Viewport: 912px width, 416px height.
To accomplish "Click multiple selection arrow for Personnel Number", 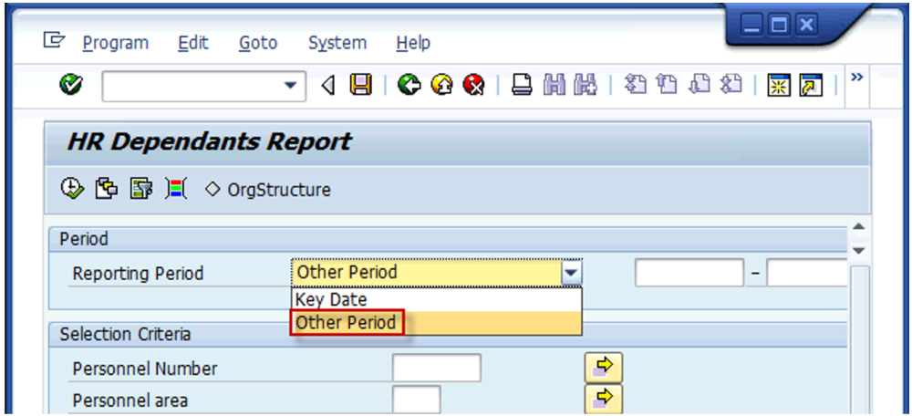I will tap(602, 368).
